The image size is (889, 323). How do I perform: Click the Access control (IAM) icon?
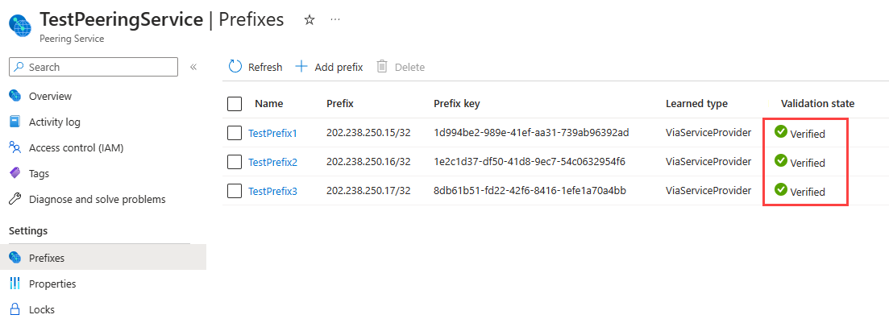[15, 148]
